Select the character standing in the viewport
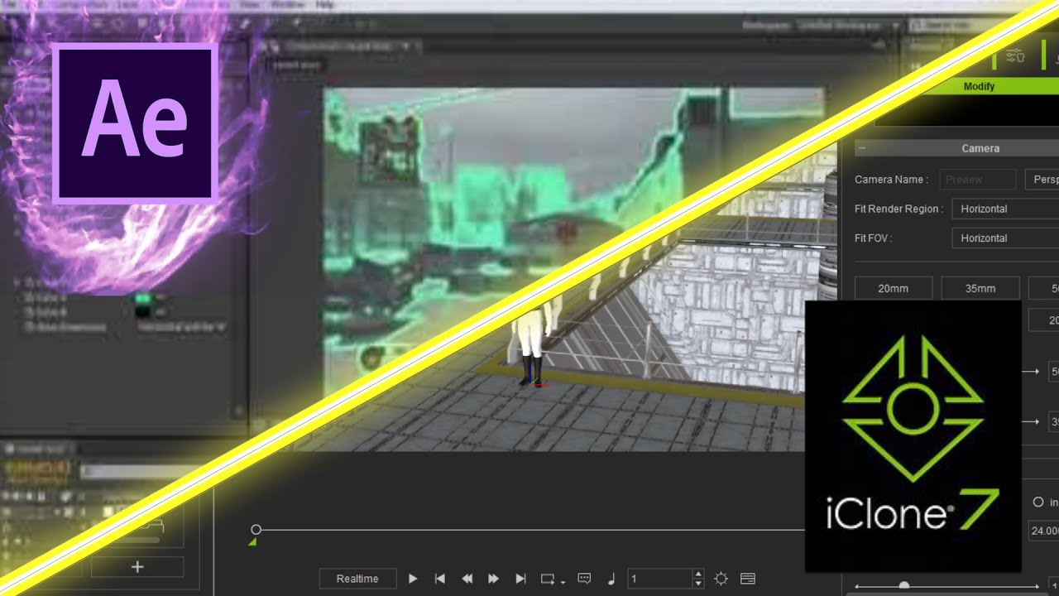Image resolution: width=1059 pixels, height=596 pixels. coord(532,345)
